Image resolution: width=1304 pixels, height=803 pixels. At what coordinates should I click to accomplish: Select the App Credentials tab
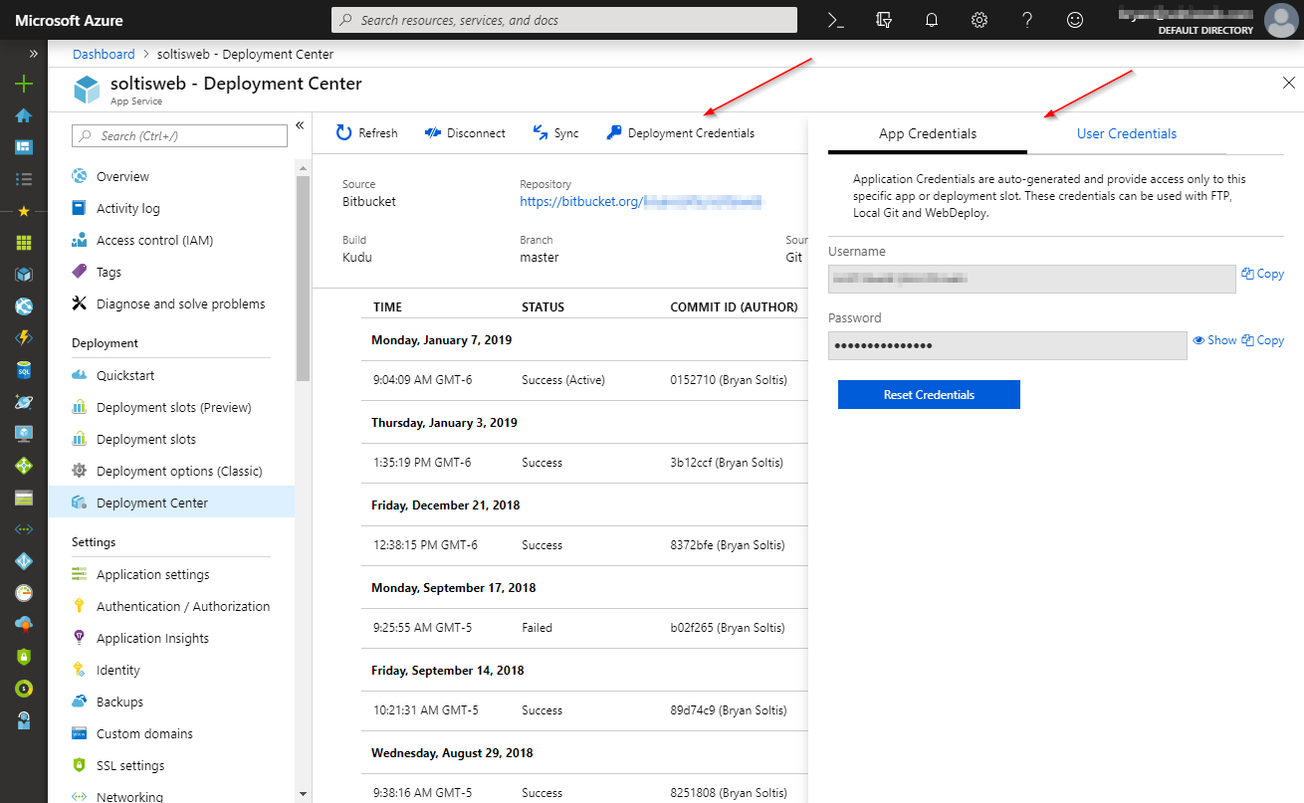point(927,134)
